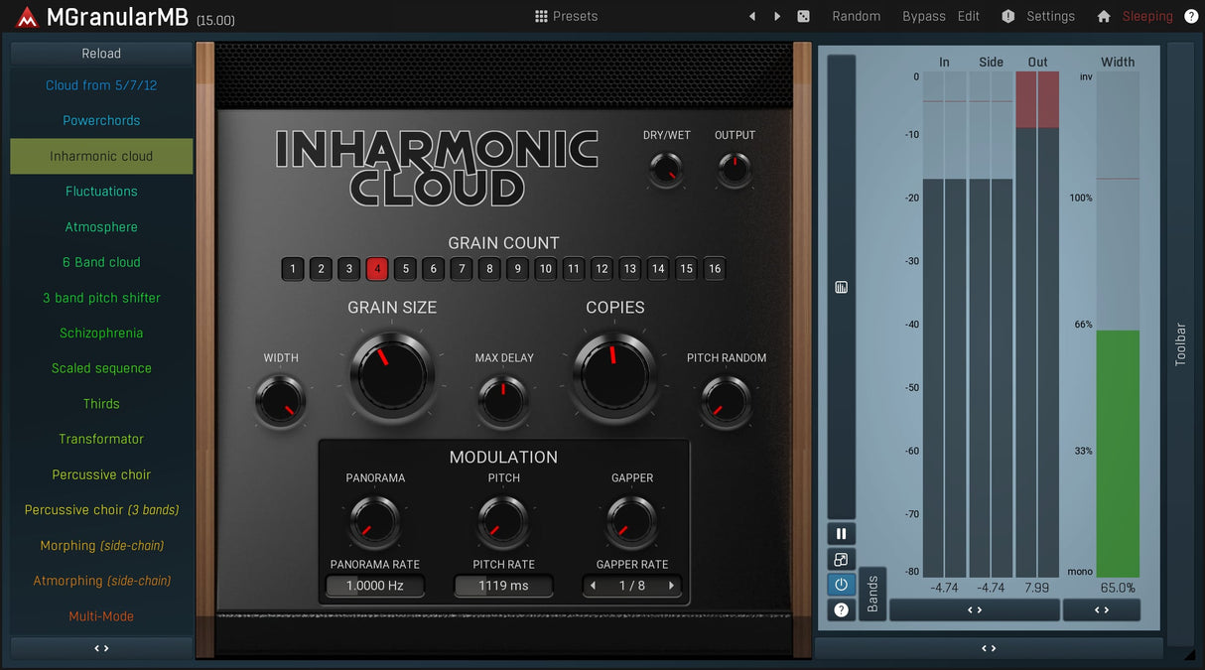Click the meter panel question mark icon
The height and width of the screenshot is (670, 1205).
tap(841, 610)
